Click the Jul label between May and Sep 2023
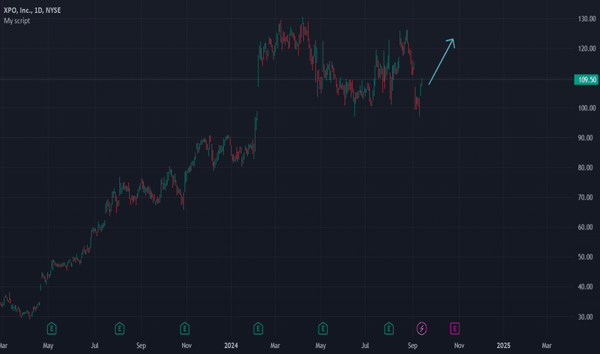This screenshot has height=354, width=600. (95, 346)
